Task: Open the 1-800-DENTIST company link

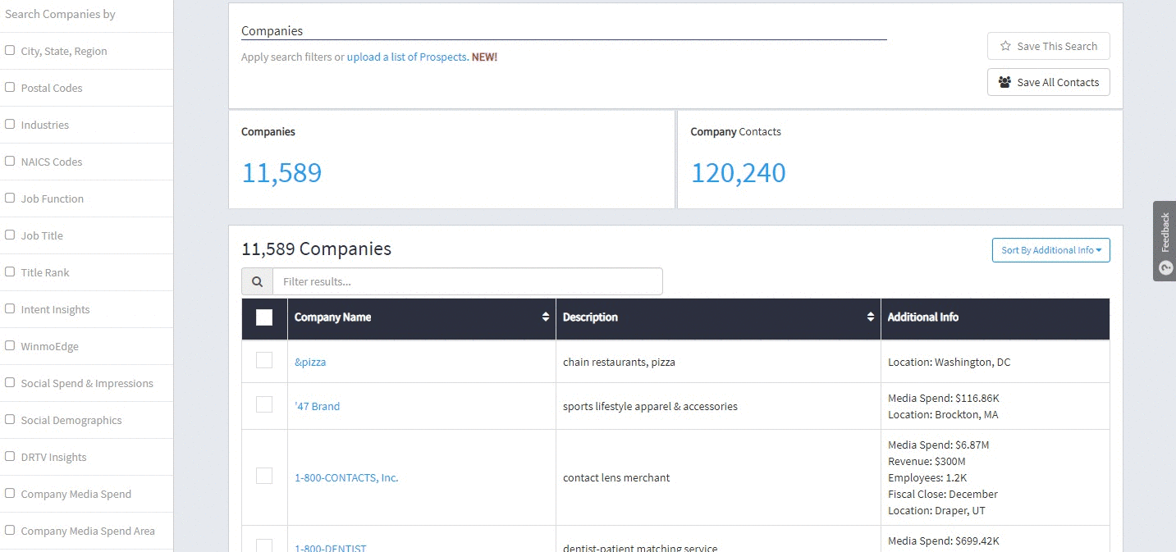Action: pyautogui.click(x=331, y=548)
